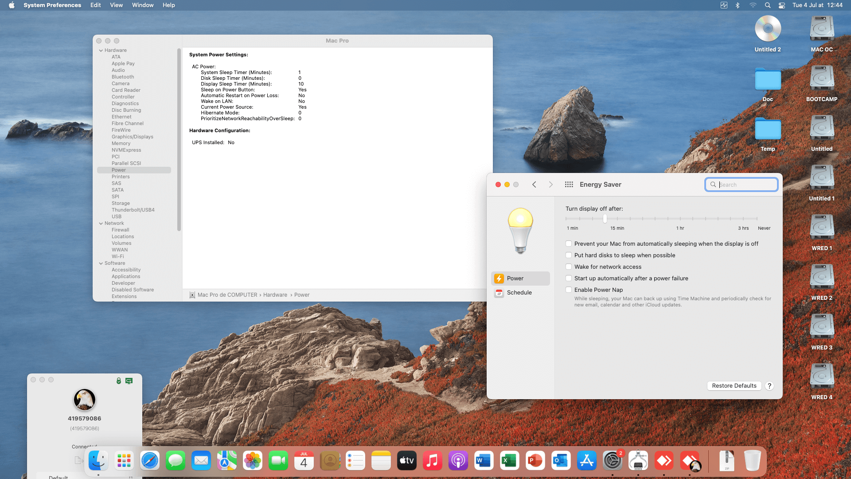Select Storage in Mac Pro sidebar
This screenshot has height=479, width=851.
pyautogui.click(x=121, y=204)
